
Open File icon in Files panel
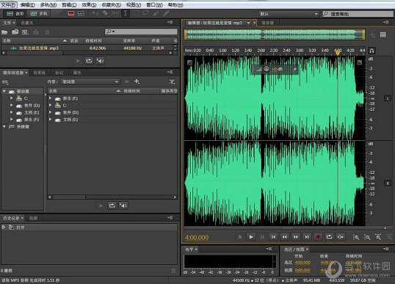tap(4, 32)
